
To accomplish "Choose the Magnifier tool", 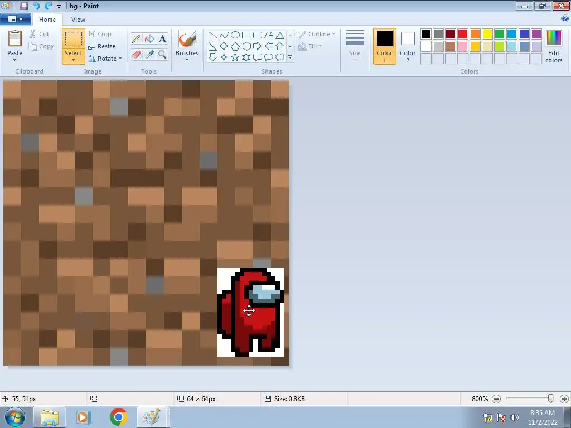I will 162,55.
